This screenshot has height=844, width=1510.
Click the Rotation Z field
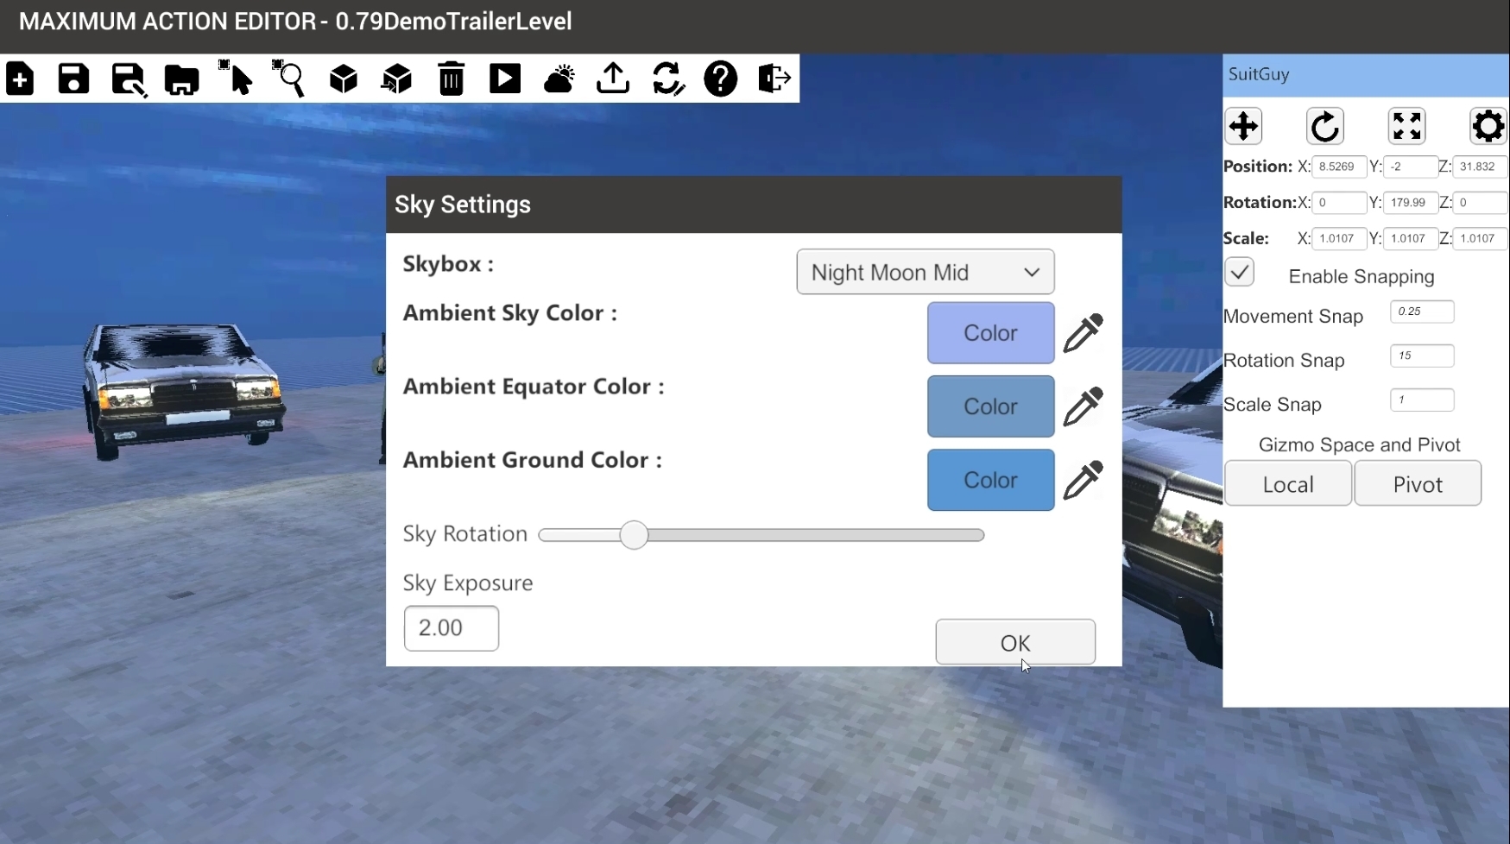click(x=1480, y=203)
